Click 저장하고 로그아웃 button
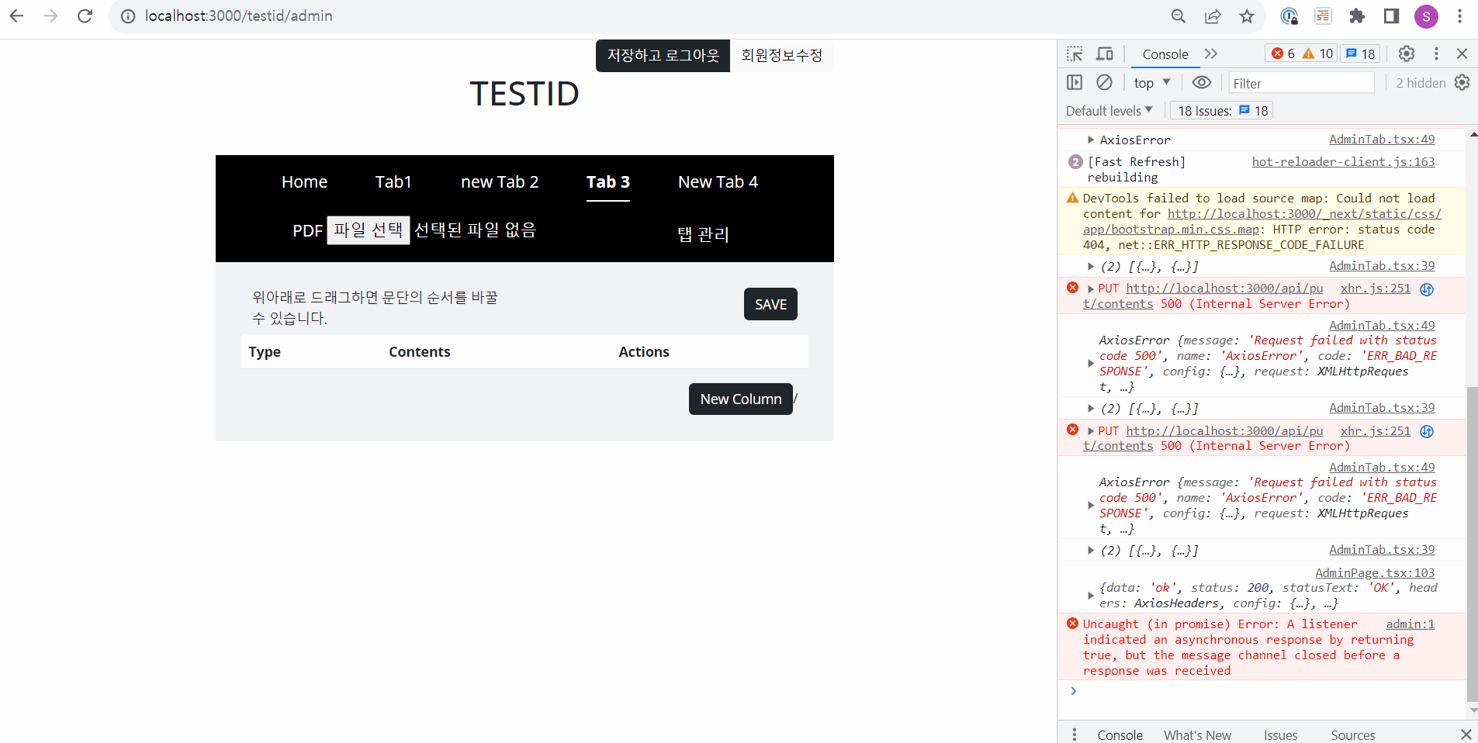This screenshot has height=743, width=1478. click(663, 56)
